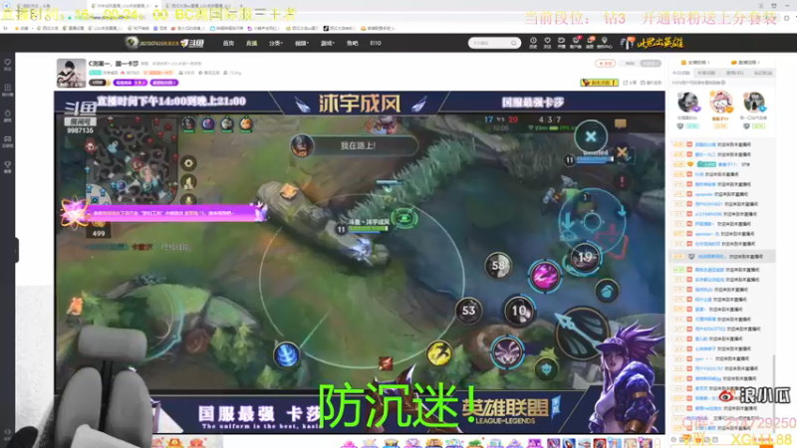This screenshot has width=797, height=448.
Task: Click the middle top-fan avatar with crown
Action: pyautogui.click(x=721, y=103)
